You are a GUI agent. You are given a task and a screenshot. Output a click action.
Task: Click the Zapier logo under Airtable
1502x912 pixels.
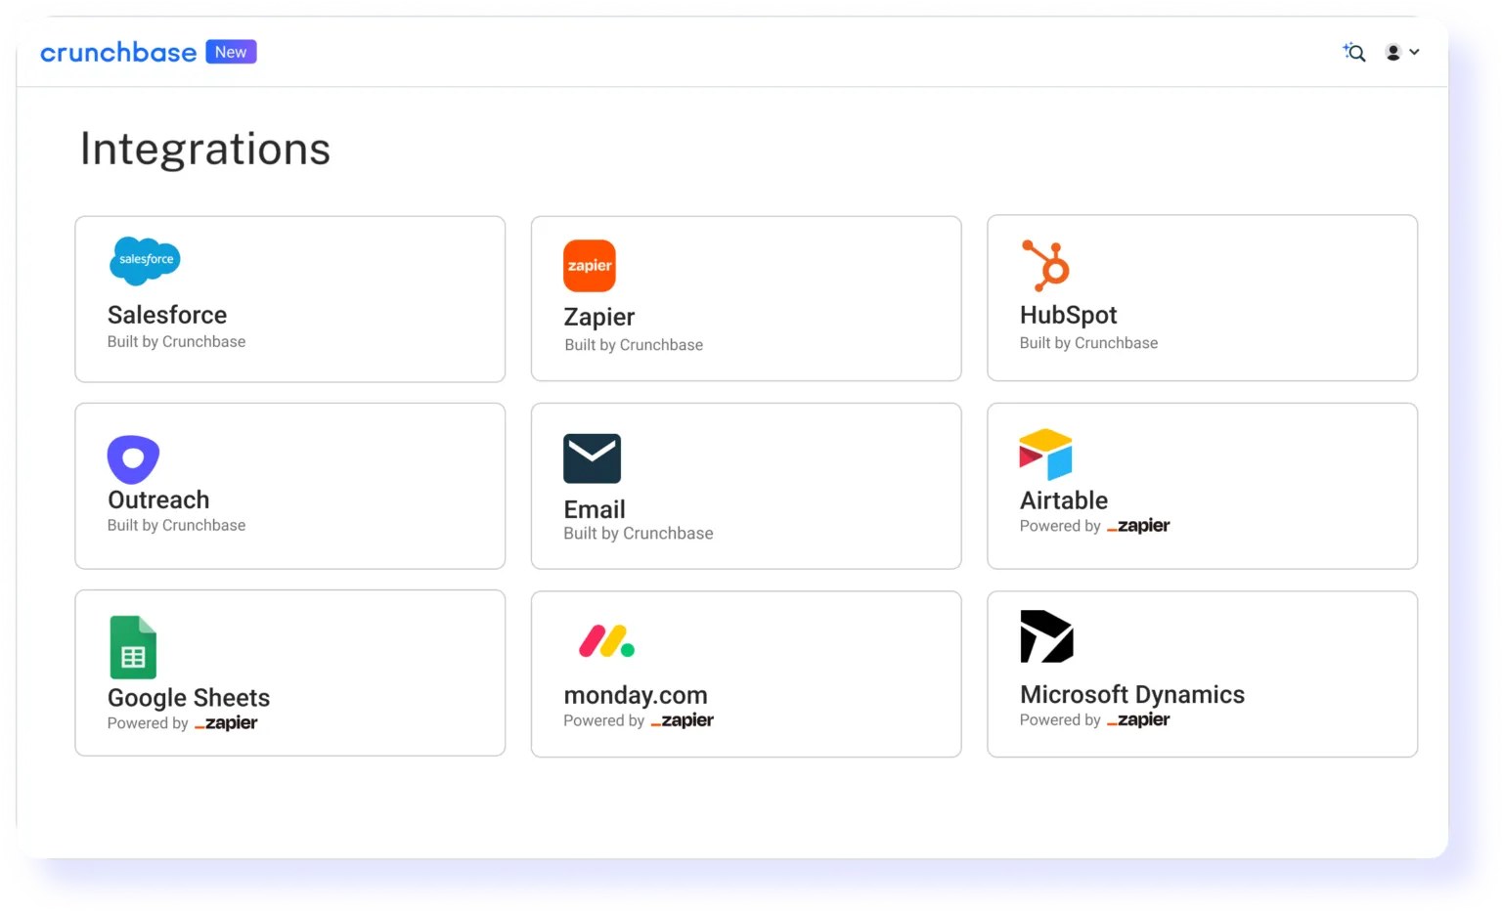(1139, 526)
